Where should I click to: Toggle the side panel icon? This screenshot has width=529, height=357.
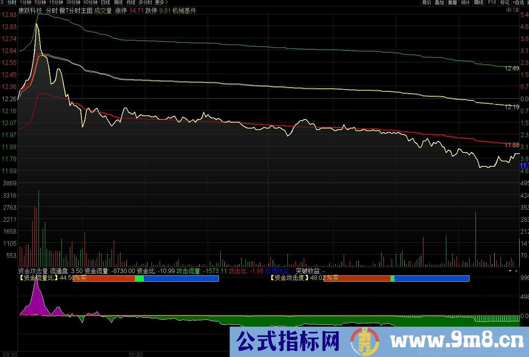pyautogui.click(x=516, y=10)
